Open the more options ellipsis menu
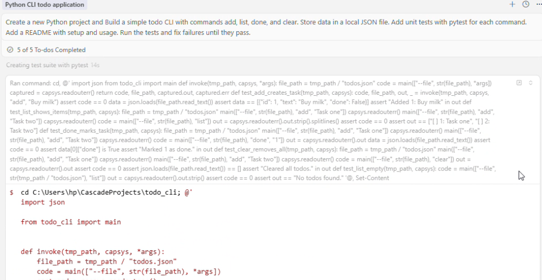542x280 pixels. pyautogui.click(x=538, y=4)
